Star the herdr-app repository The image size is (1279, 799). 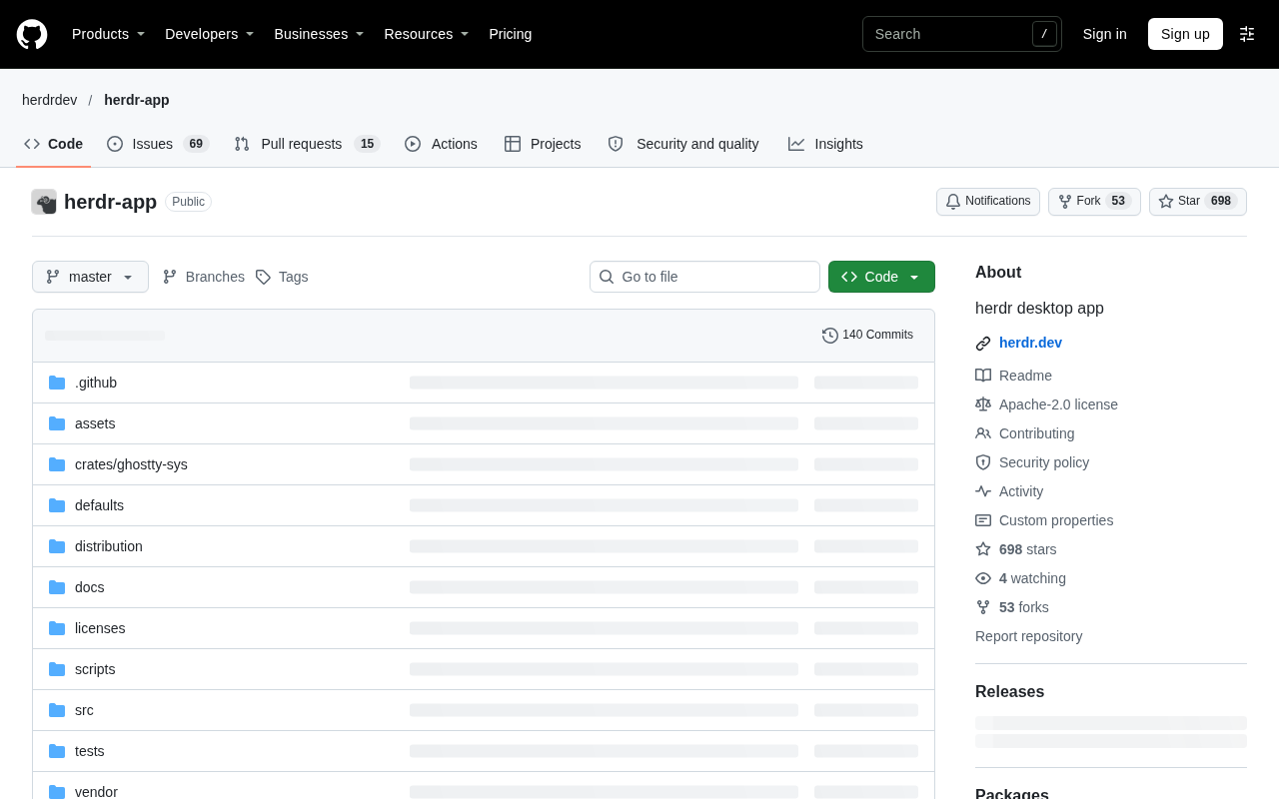point(1198,202)
